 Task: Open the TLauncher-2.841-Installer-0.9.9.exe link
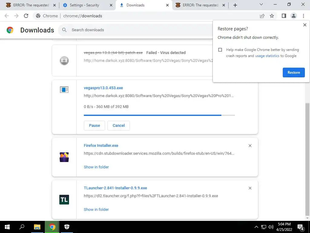pos(115,188)
